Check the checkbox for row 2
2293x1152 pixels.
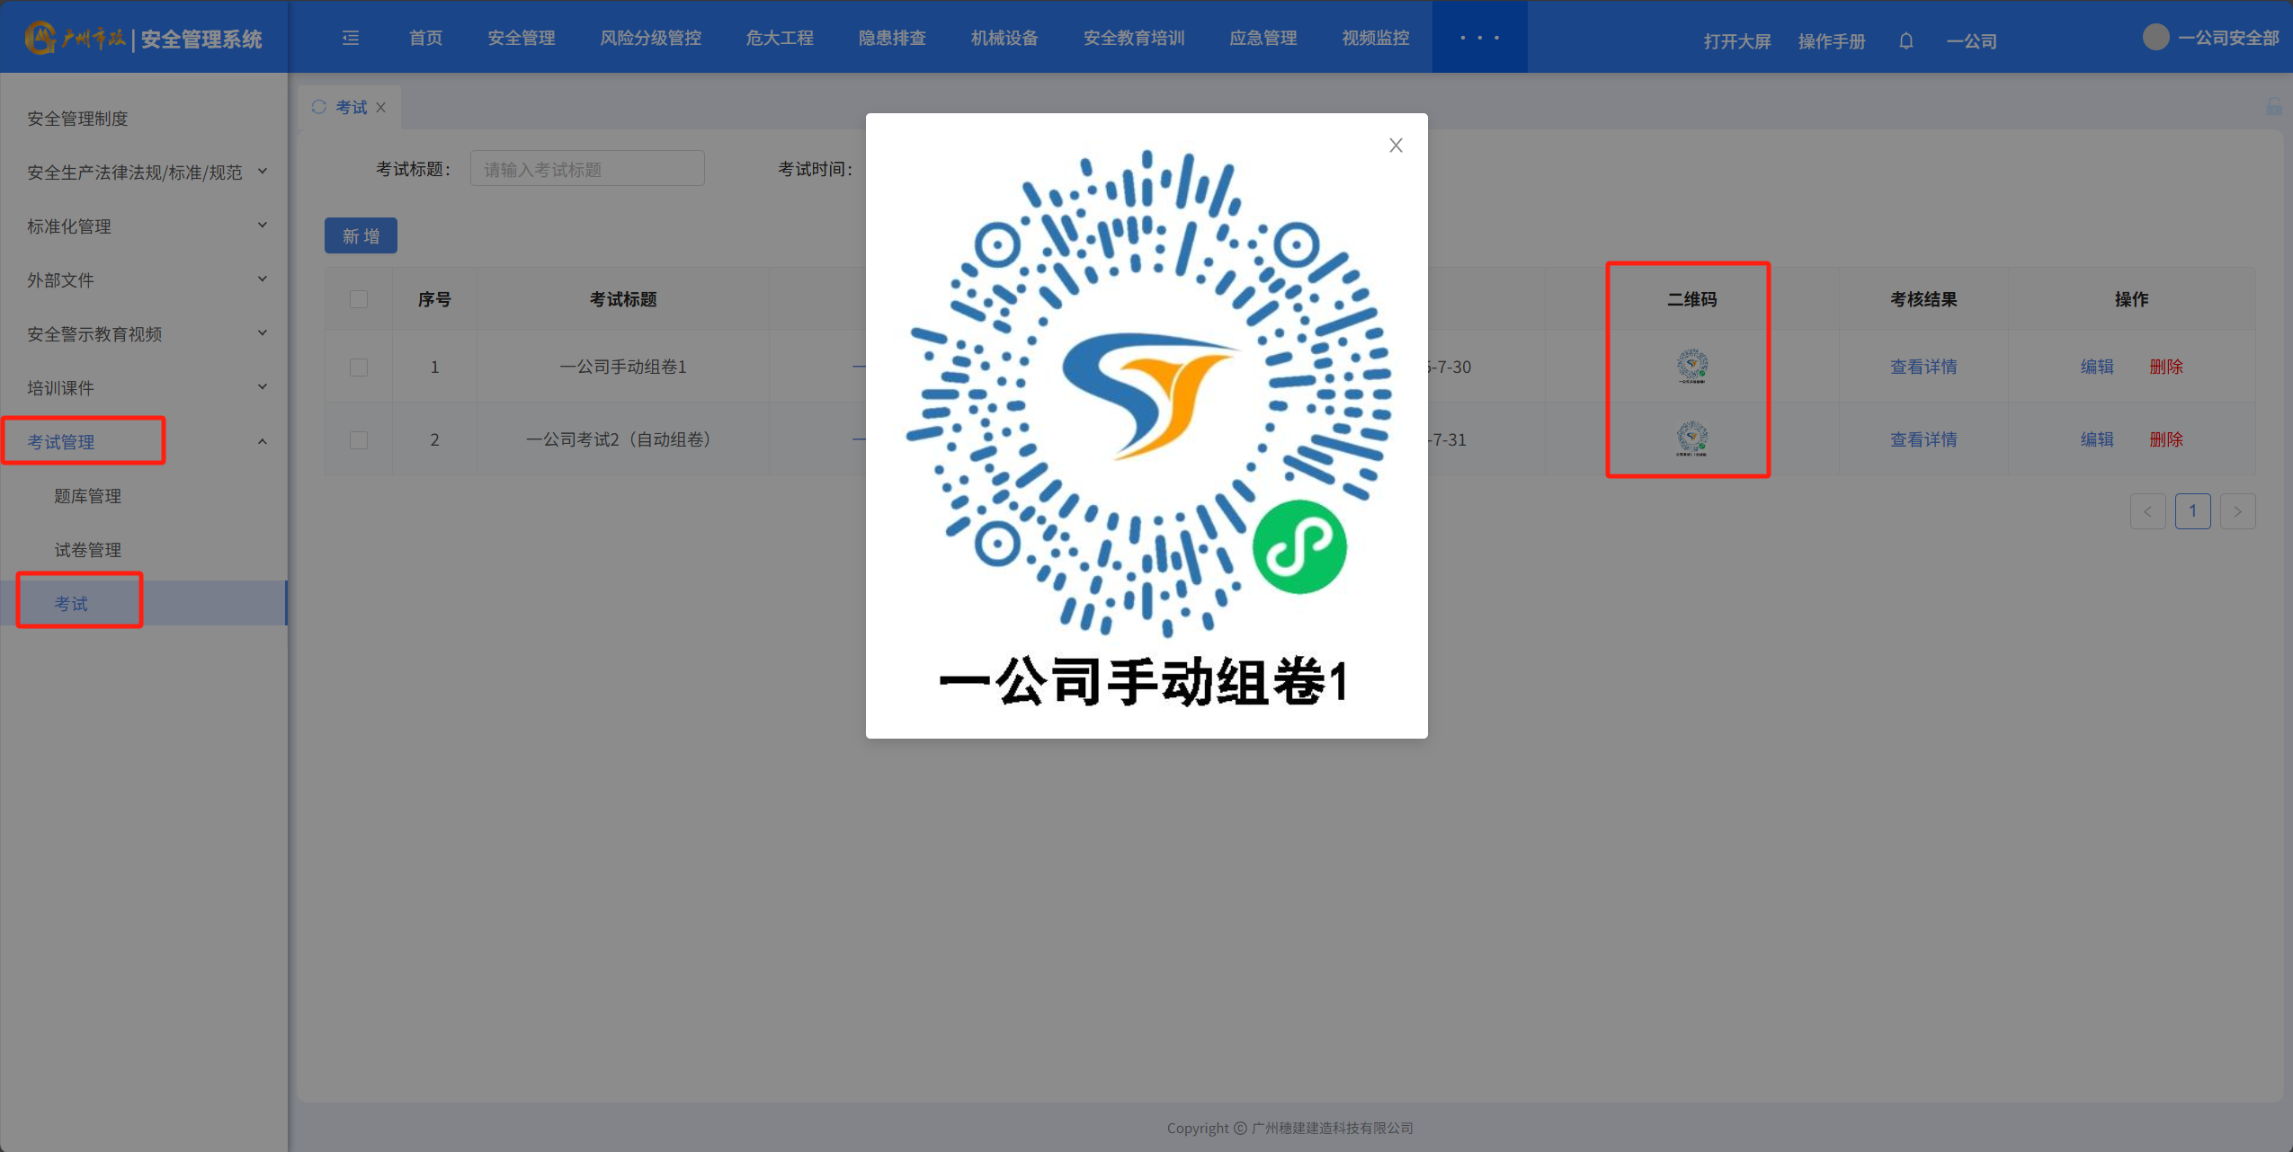coord(359,439)
